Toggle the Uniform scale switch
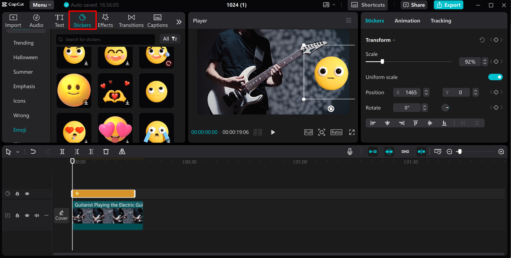 point(495,77)
